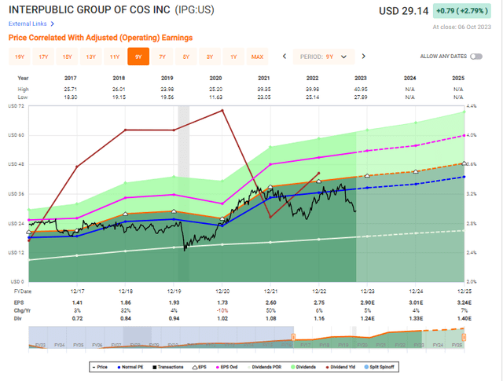503x381 pixels.
Task: Grab the right range handle on timeline
Action: (464, 337)
